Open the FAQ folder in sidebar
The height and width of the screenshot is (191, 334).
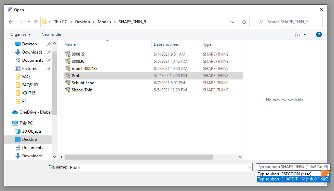point(26,77)
